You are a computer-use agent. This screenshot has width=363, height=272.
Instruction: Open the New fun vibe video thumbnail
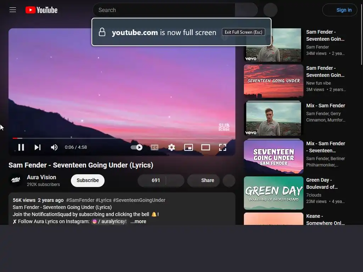pyautogui.click(x=274, y=81)
